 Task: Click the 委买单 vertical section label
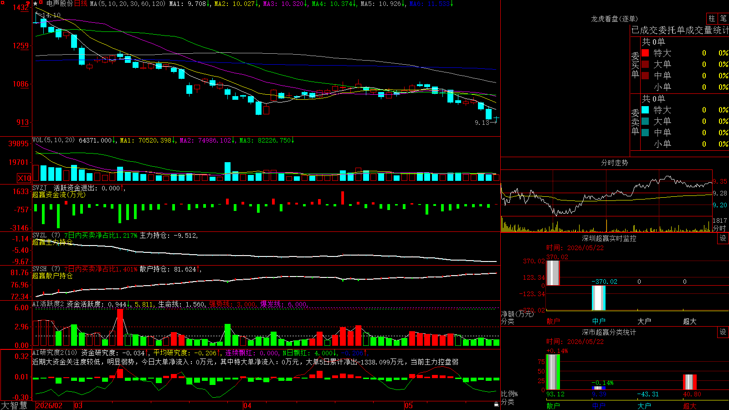click(635, 65)
